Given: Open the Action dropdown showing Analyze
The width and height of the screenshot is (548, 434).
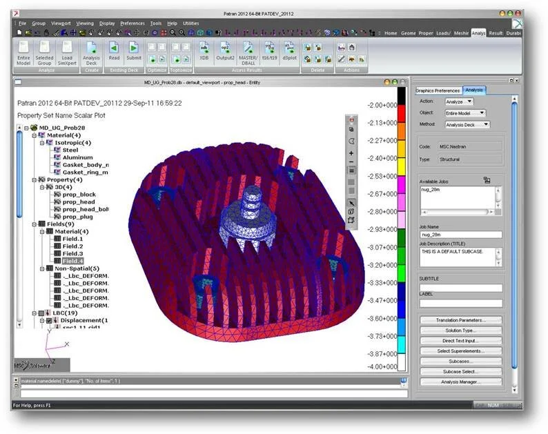Looking at the screenshot, I should [459, 101].
